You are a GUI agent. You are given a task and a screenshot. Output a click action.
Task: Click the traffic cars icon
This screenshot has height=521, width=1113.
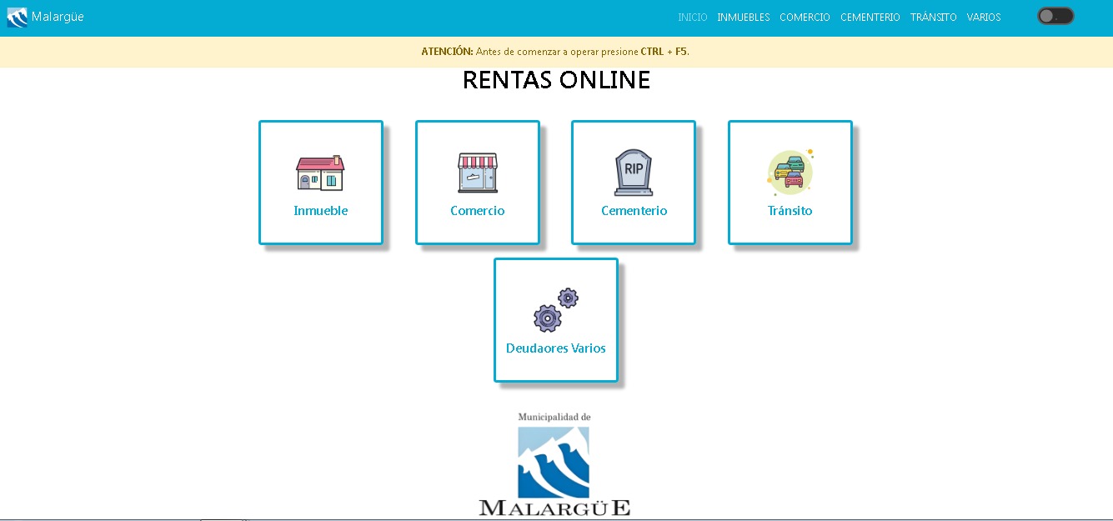coord(790,172)
